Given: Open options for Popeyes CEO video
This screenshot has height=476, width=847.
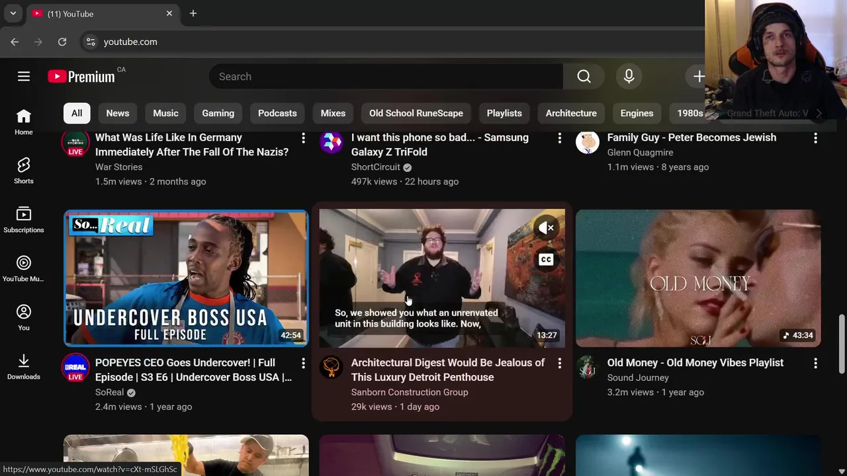Looking at the screenshot, I should 303,363.
